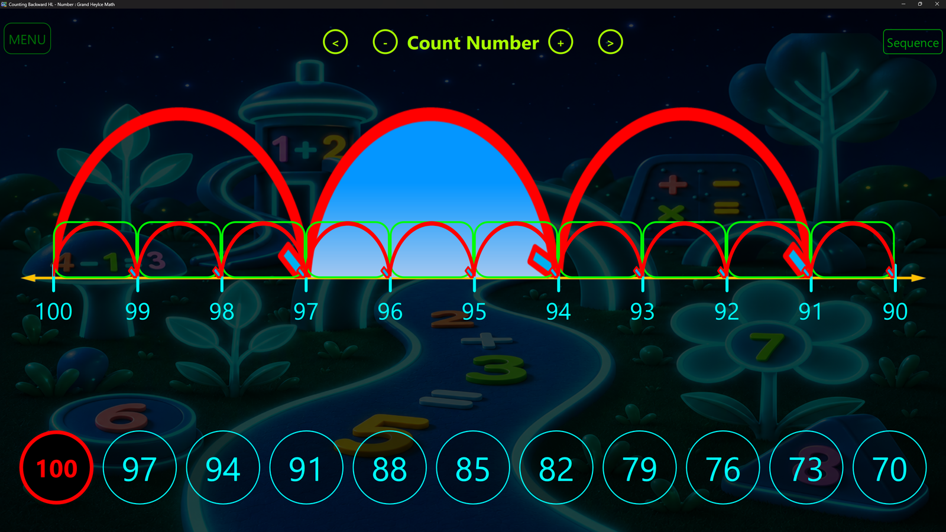The width and height of the screenshot is (946, 532).
Task: Select the 82 number circle
Action: pyautogui.click(x=556, y=468)
